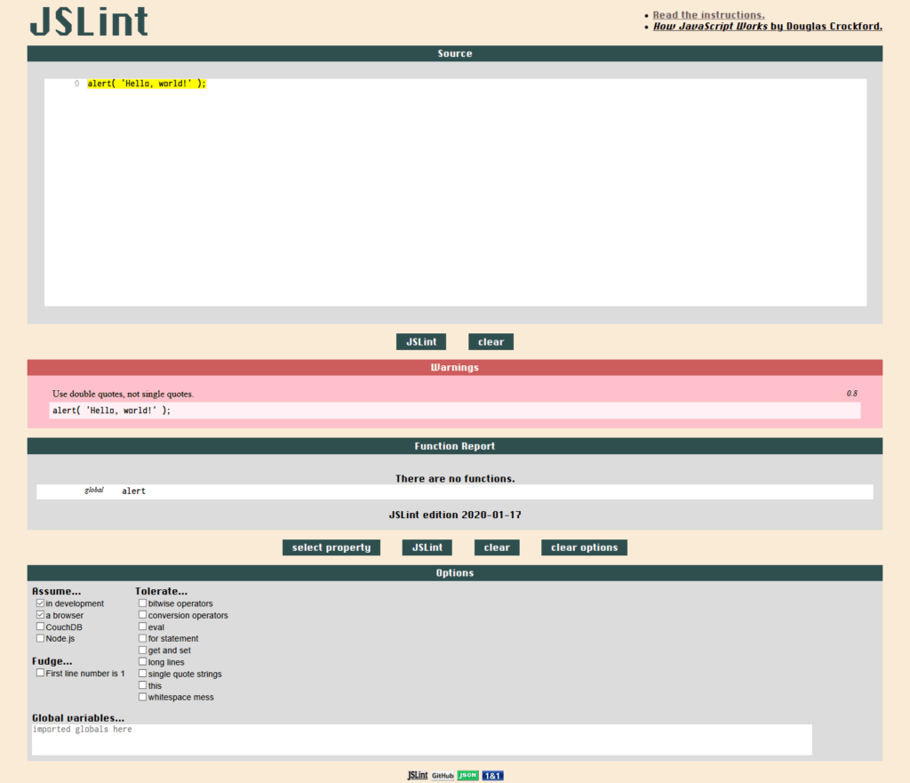910x783 pixels.
Task: Disable the 'a browser' assumption
Action: pos(40,614)
